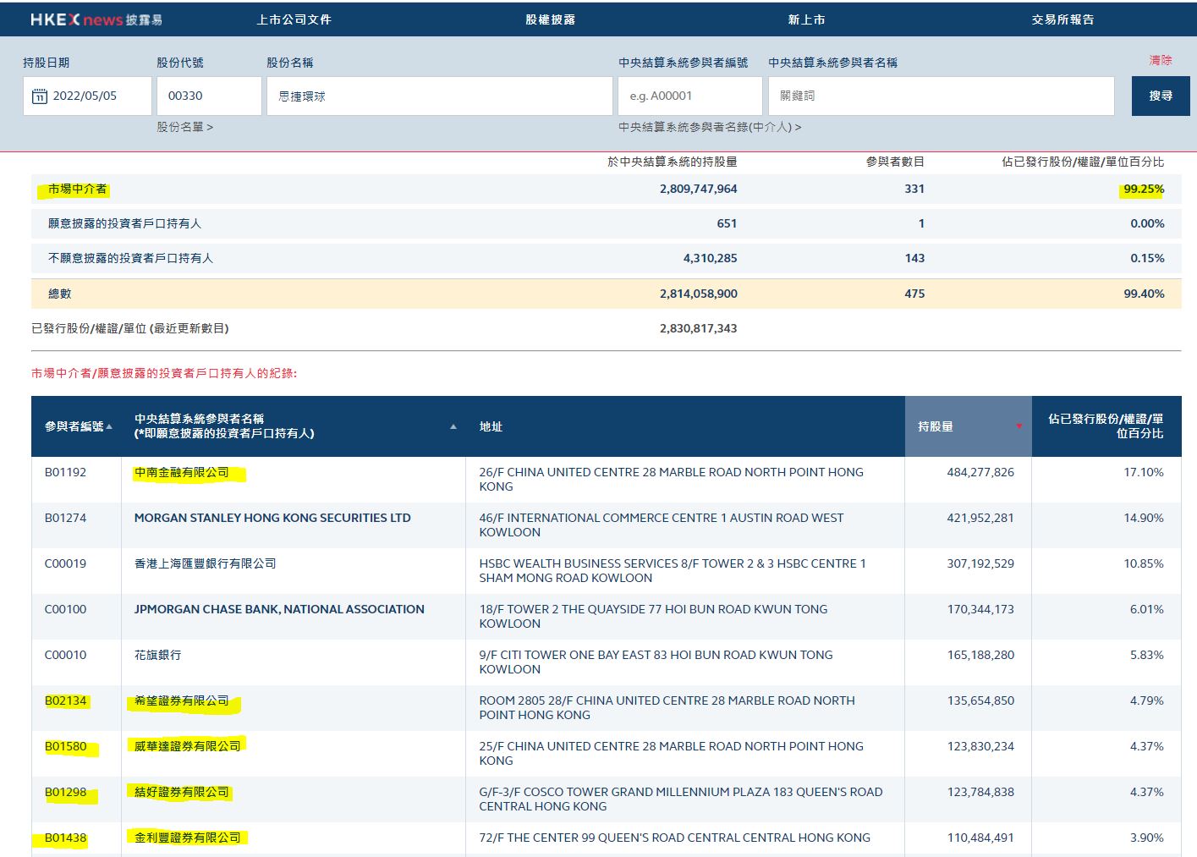Sort by 參與者編號 arrow icon

click(x=109, y=427)
